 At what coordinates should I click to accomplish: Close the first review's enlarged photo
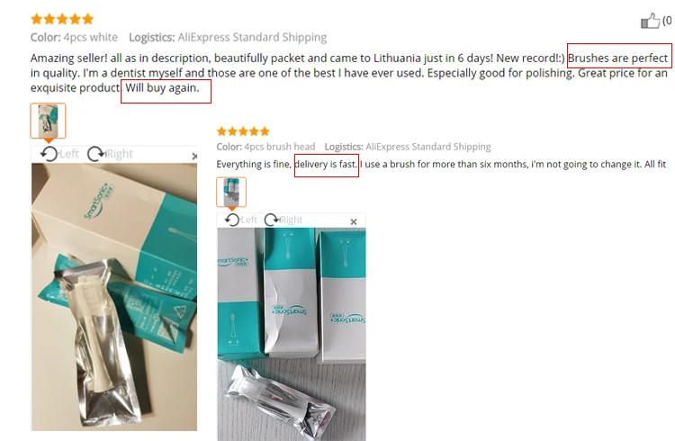[x=194, y=157]
